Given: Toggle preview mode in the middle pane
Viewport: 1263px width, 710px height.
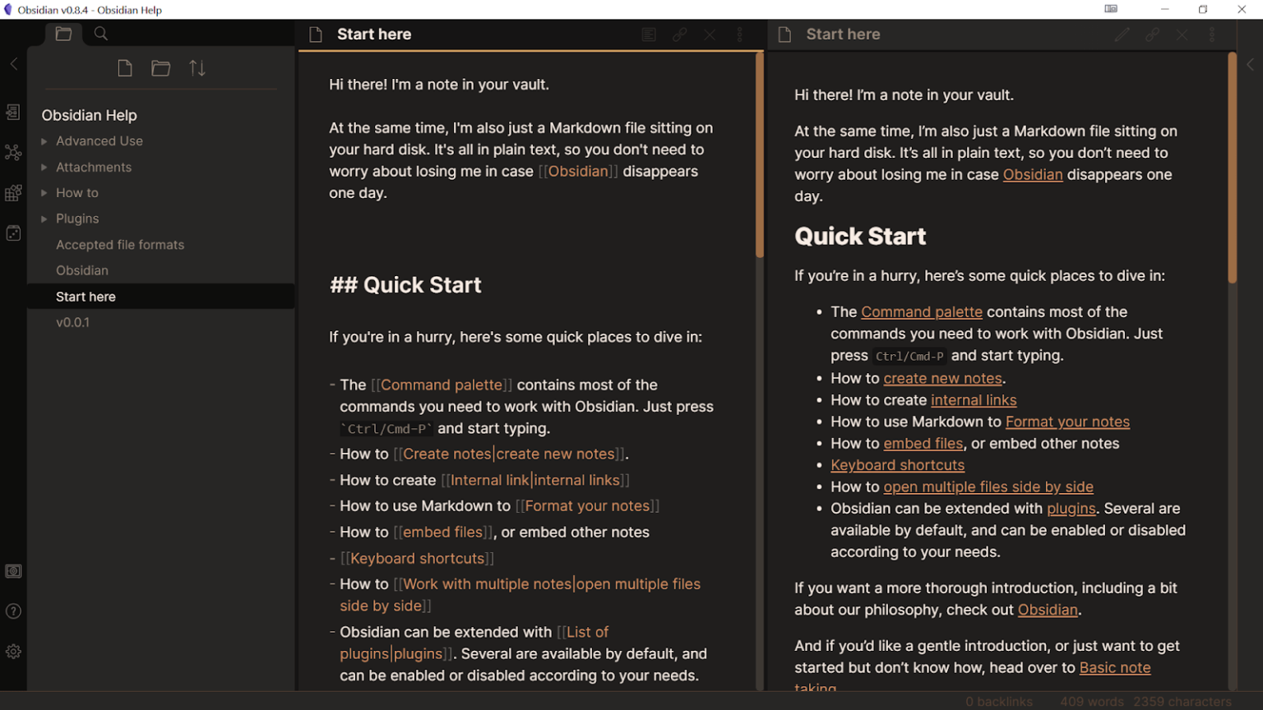Looking at the screenshot, I should coord(649,34).
